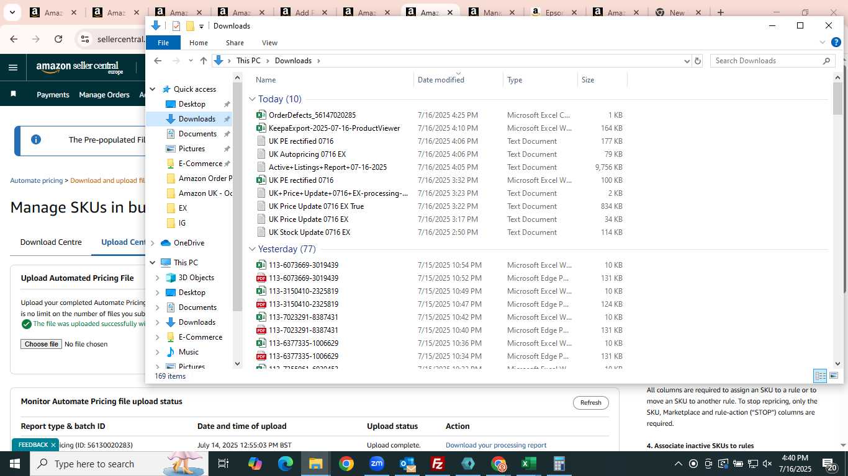This screenshot has height=476, width=848.
Task: Open Payments in Seller Central navigation
Action: 53,95
